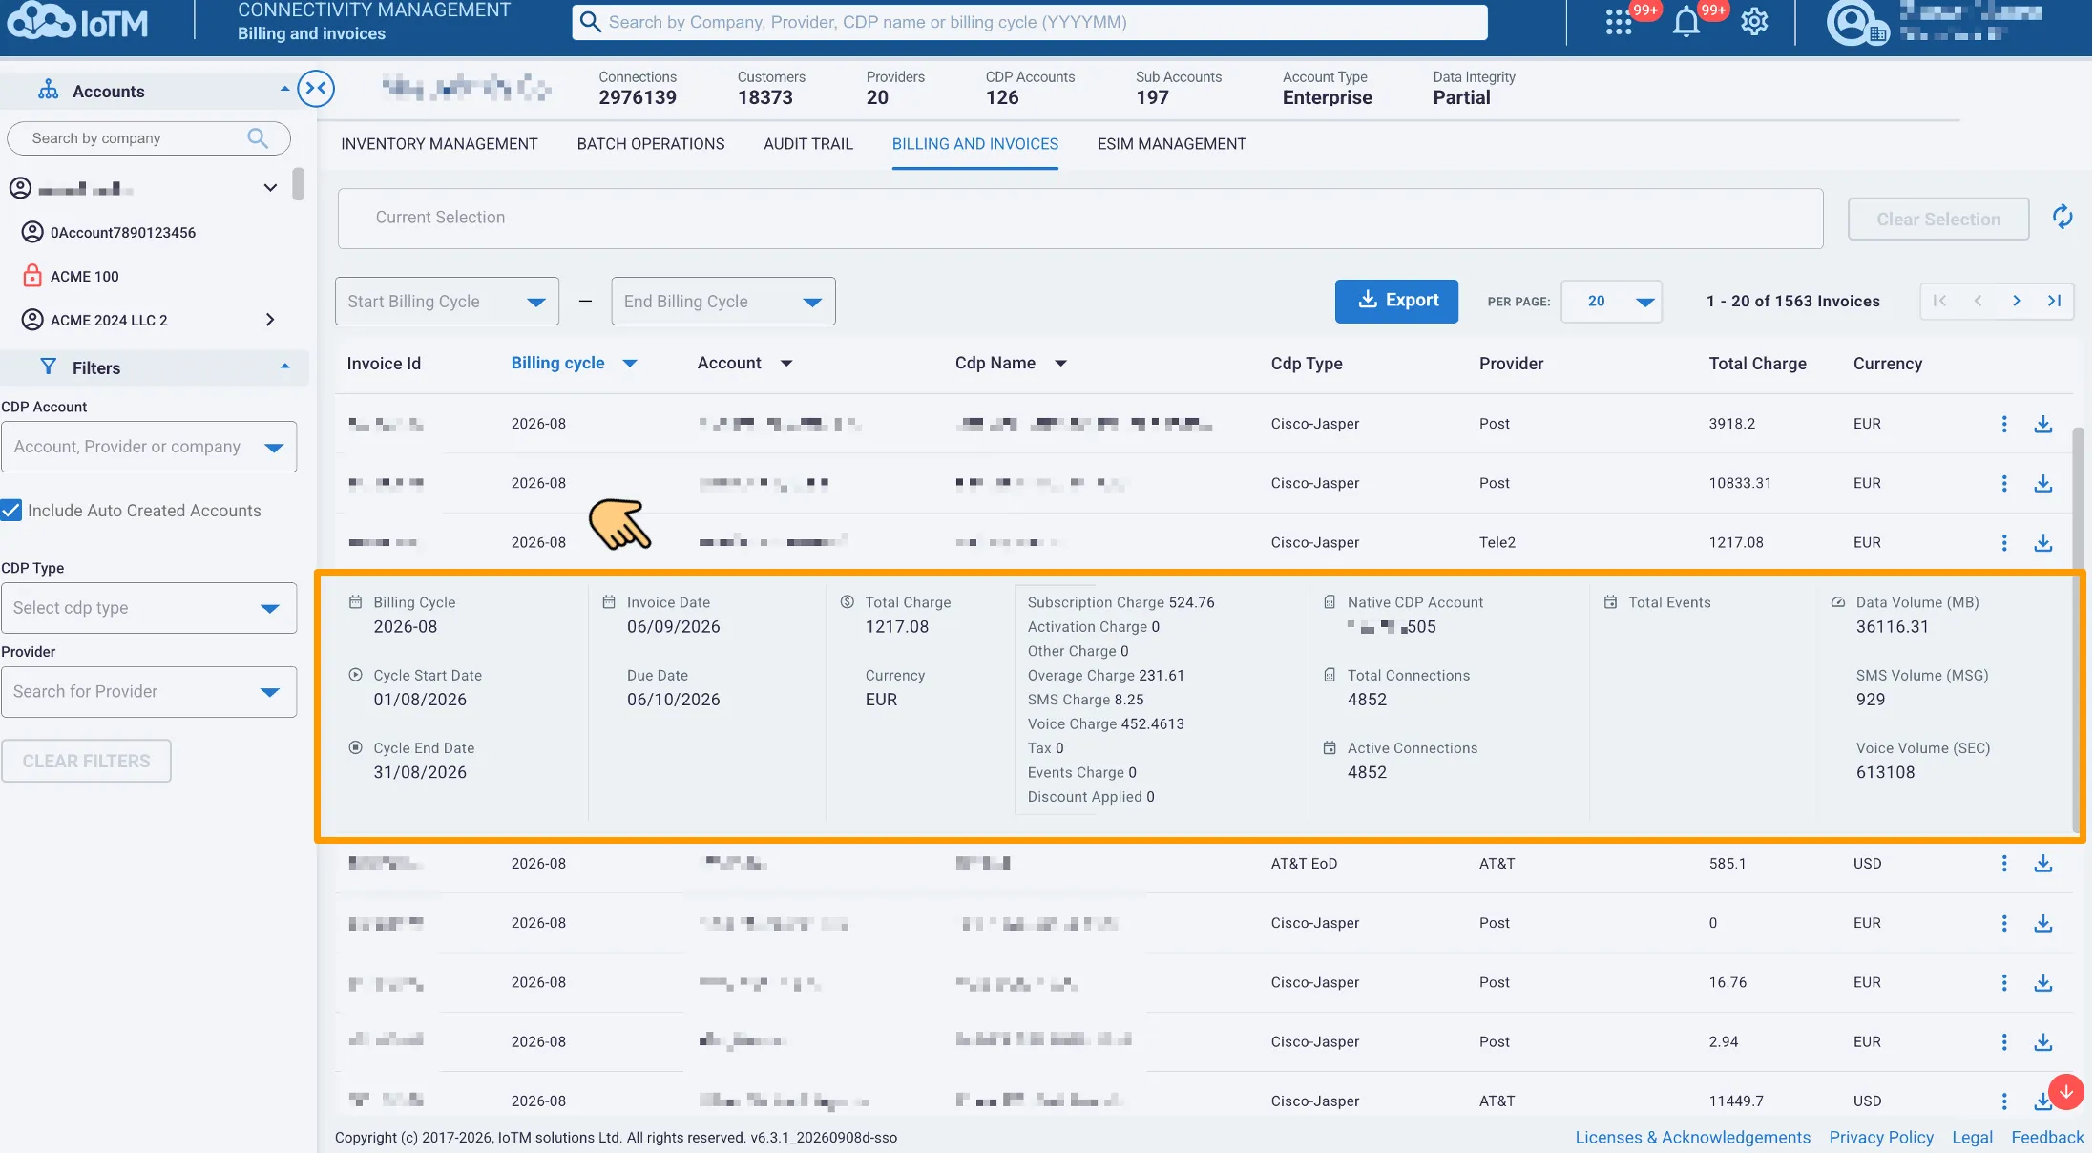The height and width of the screenshot is (1153, 2094).
Task: Click the IoTM logo
Action: pos(78,21)
